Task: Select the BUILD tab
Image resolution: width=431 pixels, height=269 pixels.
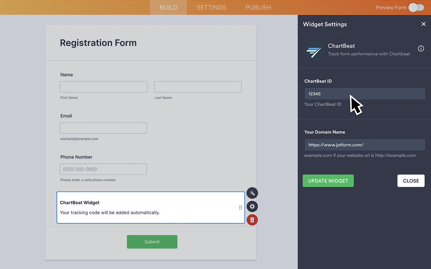Action: coord(168,7)
